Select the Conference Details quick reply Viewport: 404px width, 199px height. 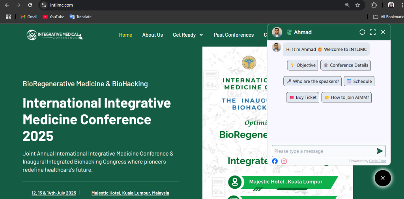pos(345,65)
